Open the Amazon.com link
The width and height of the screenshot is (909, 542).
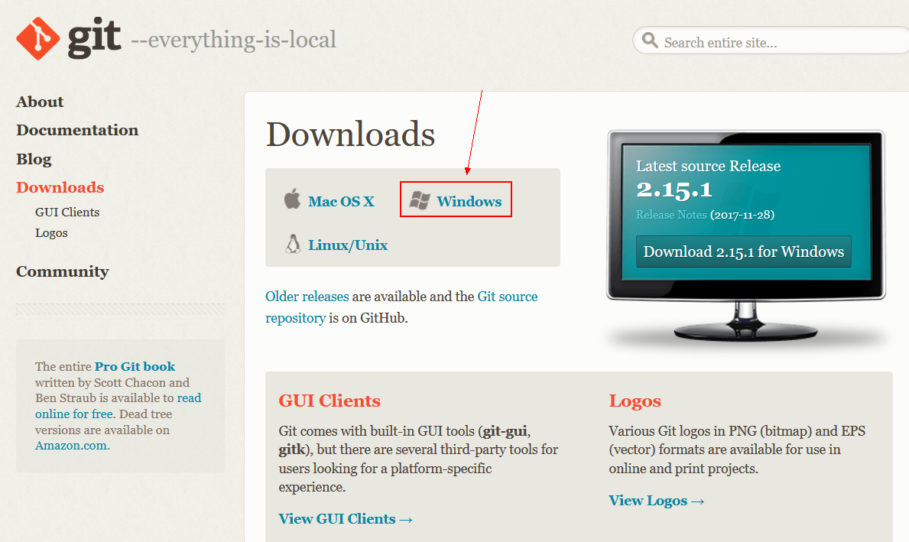click(71, 445)
